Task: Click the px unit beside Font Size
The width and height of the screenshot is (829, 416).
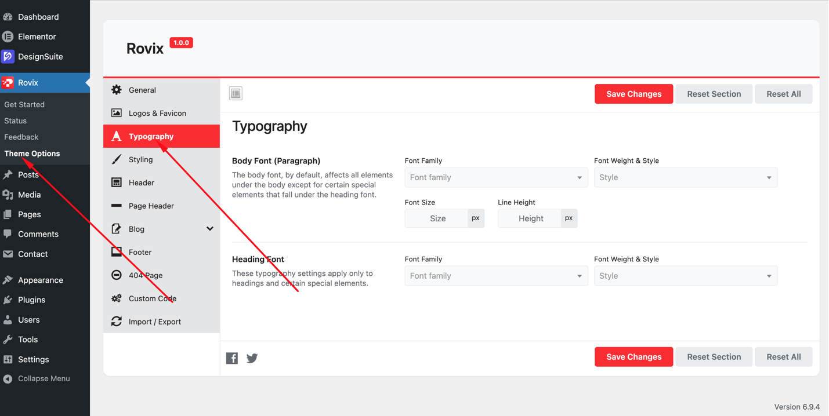Action: [x=476, y=218]
